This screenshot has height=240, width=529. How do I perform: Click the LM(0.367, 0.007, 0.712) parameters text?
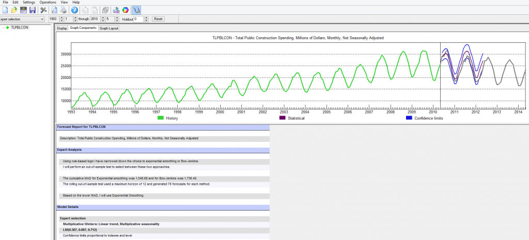coord(80,230)
